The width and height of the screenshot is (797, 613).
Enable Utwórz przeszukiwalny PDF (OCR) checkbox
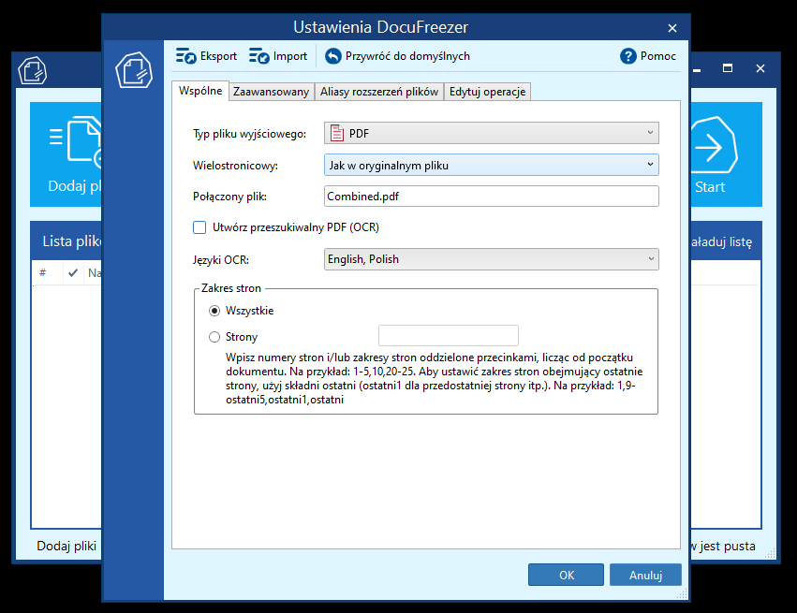pos(199,227)
